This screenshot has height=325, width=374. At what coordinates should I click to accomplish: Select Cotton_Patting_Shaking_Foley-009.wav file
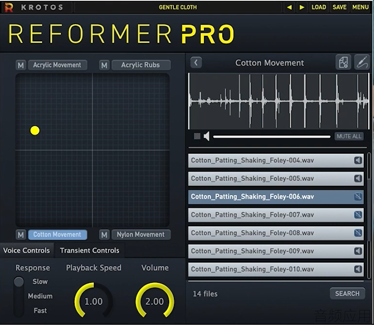(276, 251)
